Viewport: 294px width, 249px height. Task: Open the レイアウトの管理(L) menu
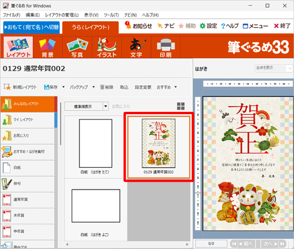(62, 15)
